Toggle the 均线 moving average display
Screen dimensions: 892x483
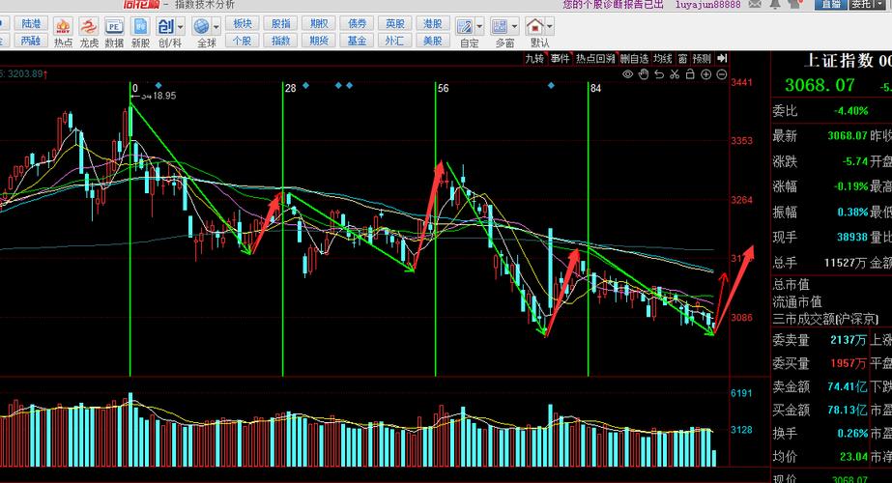pos(663,59)
